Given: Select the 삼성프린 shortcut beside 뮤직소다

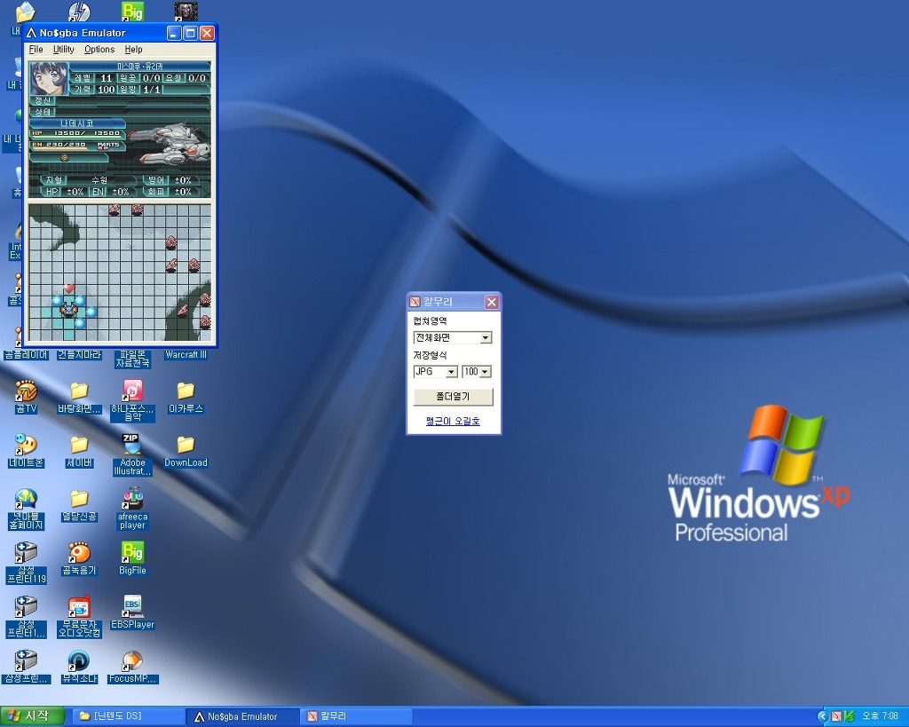Looking at the screenshot, I should tap(26, 661).
